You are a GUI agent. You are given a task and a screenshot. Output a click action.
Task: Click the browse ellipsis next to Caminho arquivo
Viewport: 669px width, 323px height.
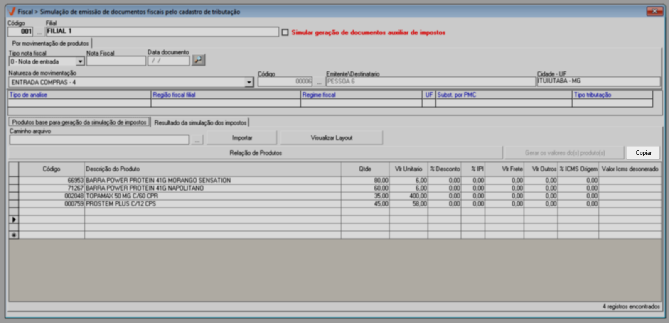(x=197, y=140)
